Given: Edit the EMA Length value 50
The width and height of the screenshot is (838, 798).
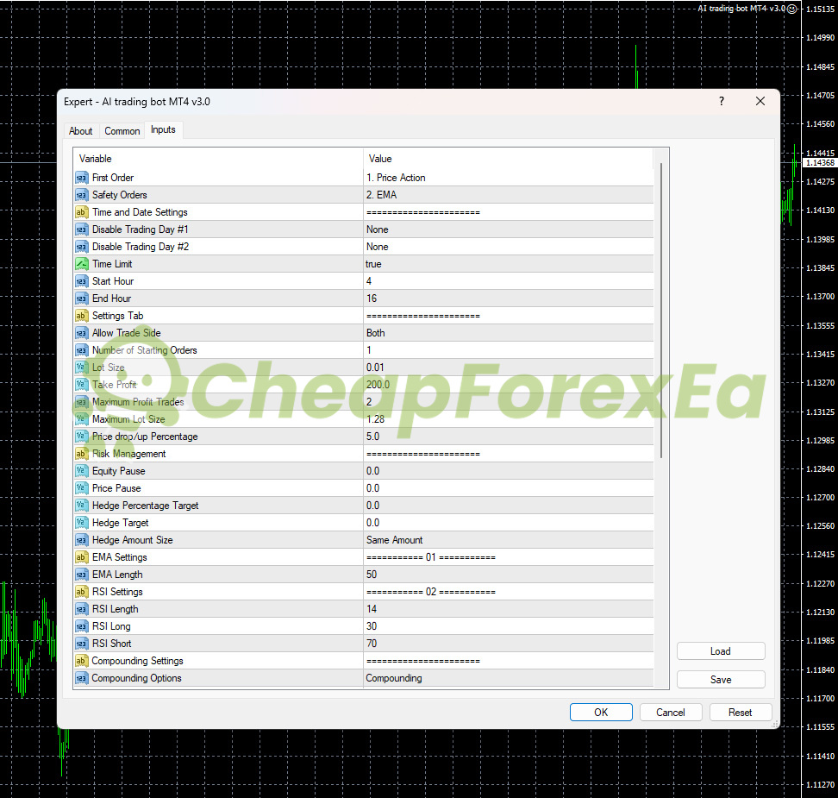Looking at the screenshot, I should coord(508,575).
